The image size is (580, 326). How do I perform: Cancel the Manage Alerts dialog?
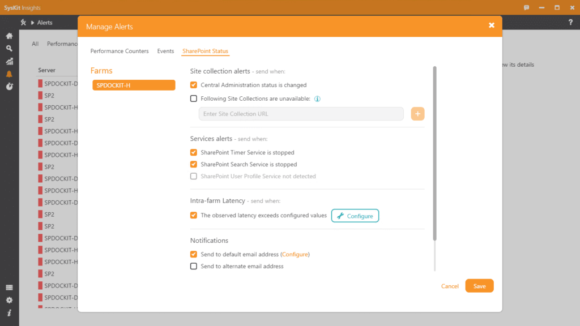[x=450, y=286]
